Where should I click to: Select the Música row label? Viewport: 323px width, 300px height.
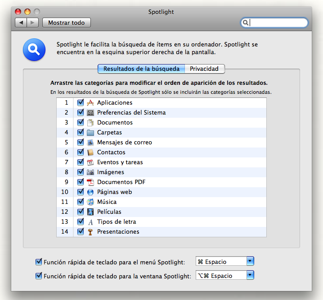click(107, 202)
